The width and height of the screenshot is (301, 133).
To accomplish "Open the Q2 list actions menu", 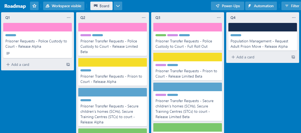I will [144, 18].
